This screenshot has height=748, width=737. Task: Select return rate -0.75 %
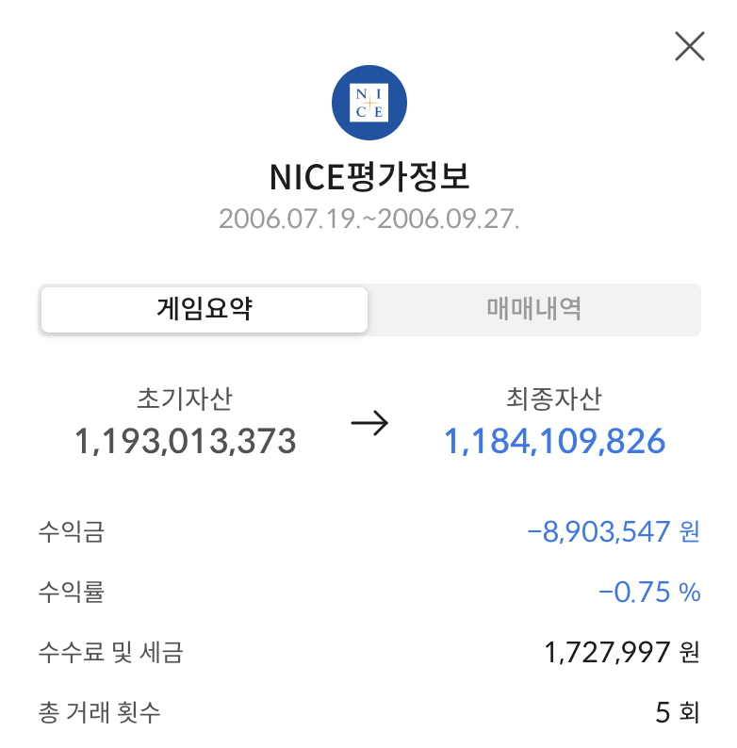tap(649, 592)
